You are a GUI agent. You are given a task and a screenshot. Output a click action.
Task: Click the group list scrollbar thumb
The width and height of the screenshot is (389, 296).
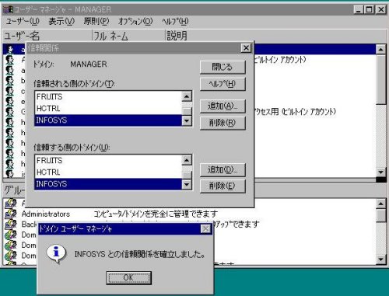[380, 215]
